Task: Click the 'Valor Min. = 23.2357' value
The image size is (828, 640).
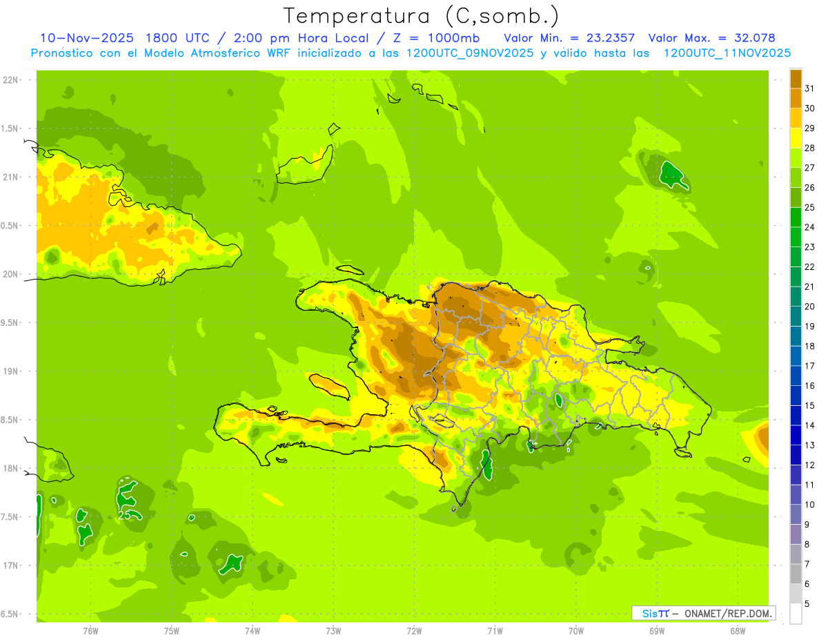Action: (570, 38)
